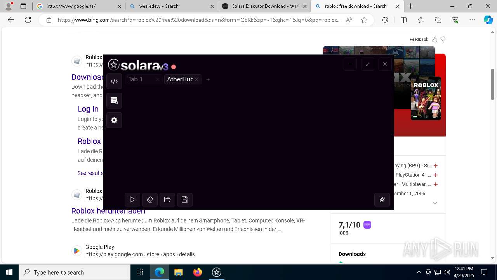Viewport: 497px width, 280px height.
Task: Add Role-playing (RPG) tag plus icon
Action: coord(436,166)
